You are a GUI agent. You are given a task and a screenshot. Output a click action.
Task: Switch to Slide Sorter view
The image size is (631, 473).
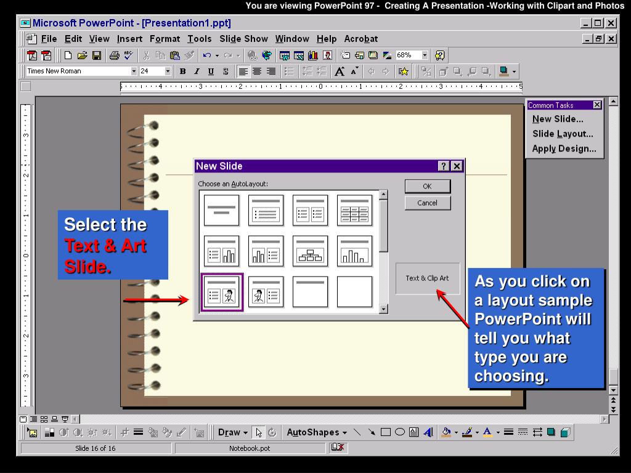coord(44,419)
